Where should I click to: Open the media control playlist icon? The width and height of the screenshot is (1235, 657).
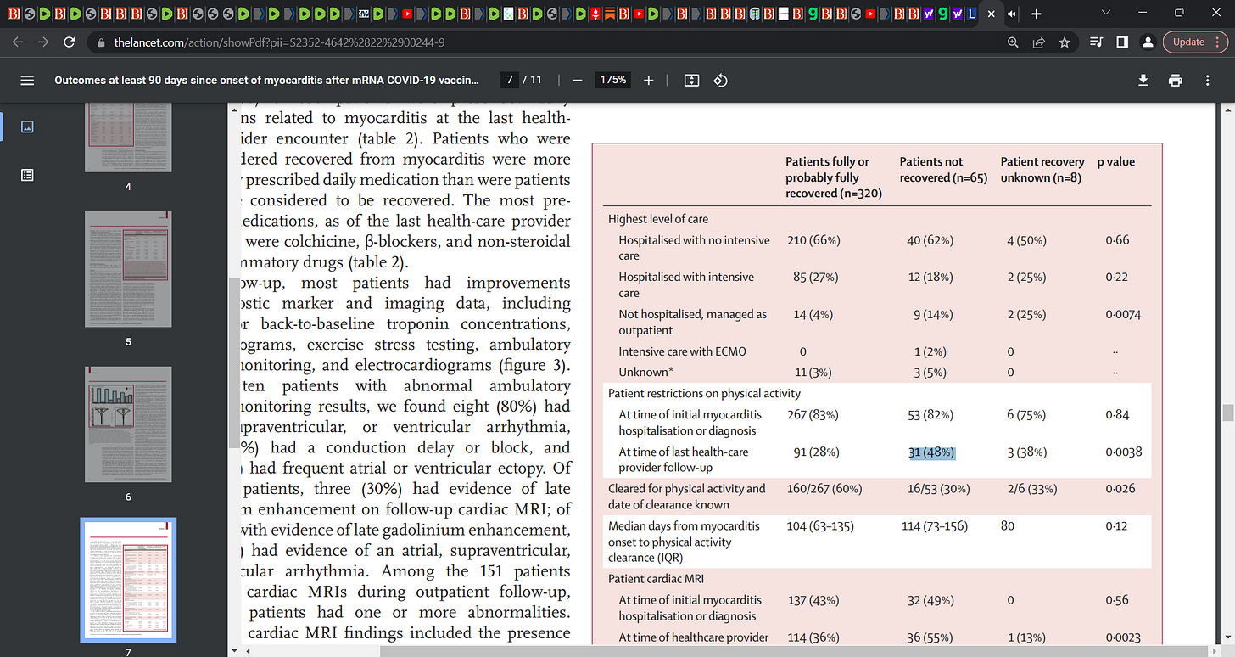[1095, 42]
